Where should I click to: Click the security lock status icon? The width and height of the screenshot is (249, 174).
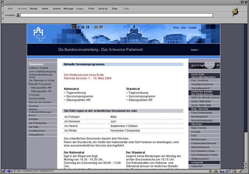3,171
